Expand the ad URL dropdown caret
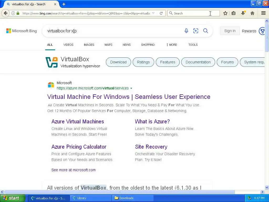 coord(131,88)
